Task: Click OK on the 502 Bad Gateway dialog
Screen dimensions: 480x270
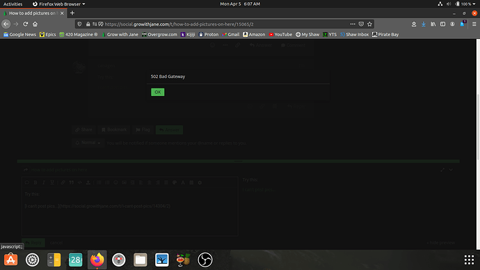Action: (158, 92)
